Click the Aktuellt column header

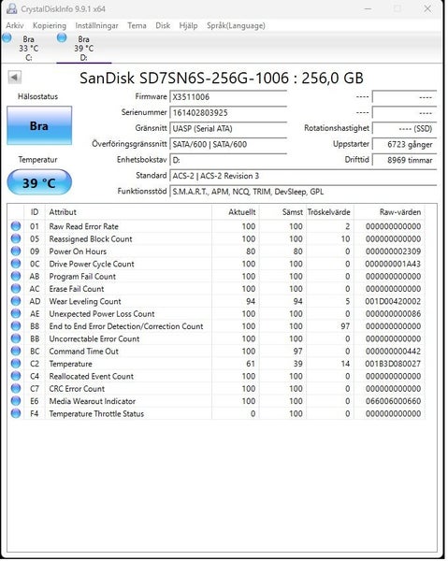236,212
